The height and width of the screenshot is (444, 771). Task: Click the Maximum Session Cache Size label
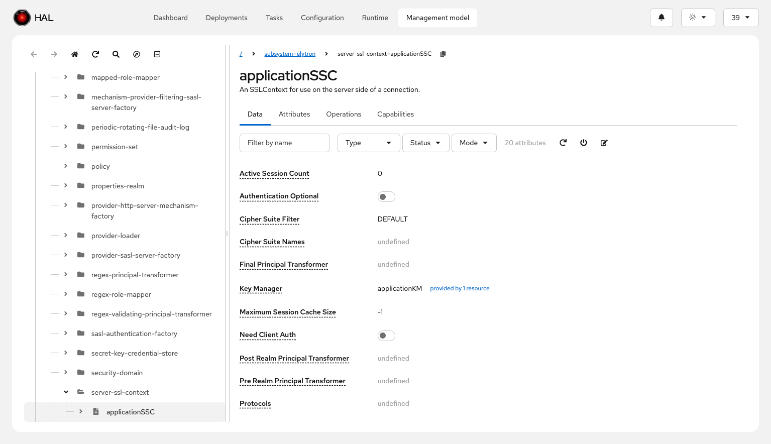(x=288, y=312)
